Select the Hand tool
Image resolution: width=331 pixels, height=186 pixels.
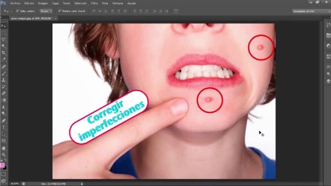point(4,148)
